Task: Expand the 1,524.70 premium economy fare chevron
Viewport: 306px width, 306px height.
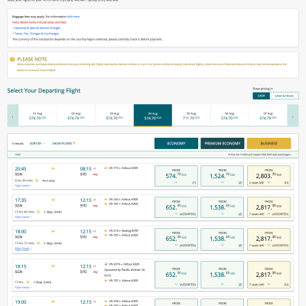Action: coord(223,182)
